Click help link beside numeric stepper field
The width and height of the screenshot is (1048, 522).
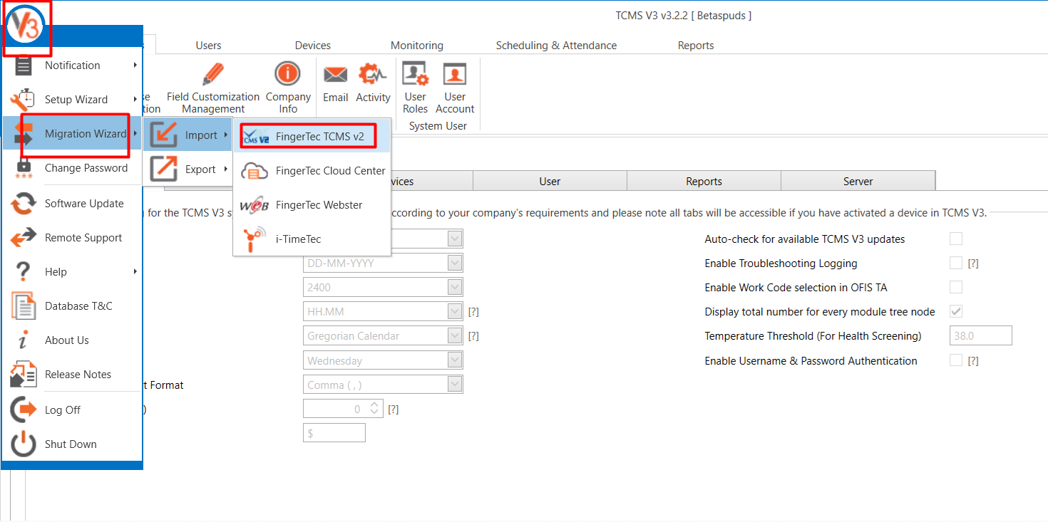[393, 409]
